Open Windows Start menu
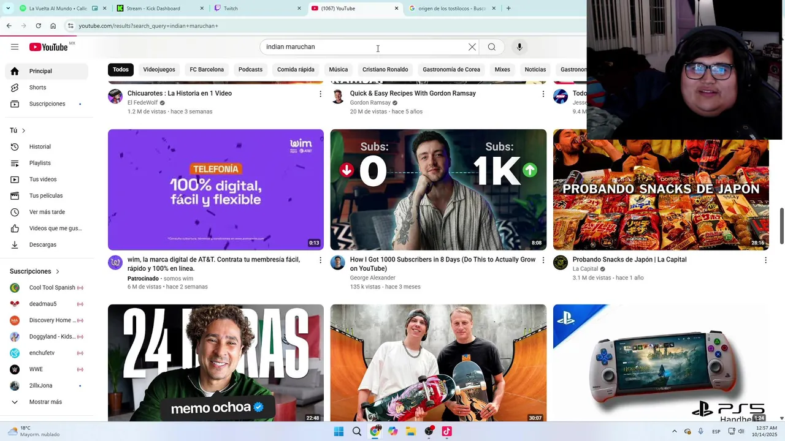785x441 pixels. pos(339,431)
